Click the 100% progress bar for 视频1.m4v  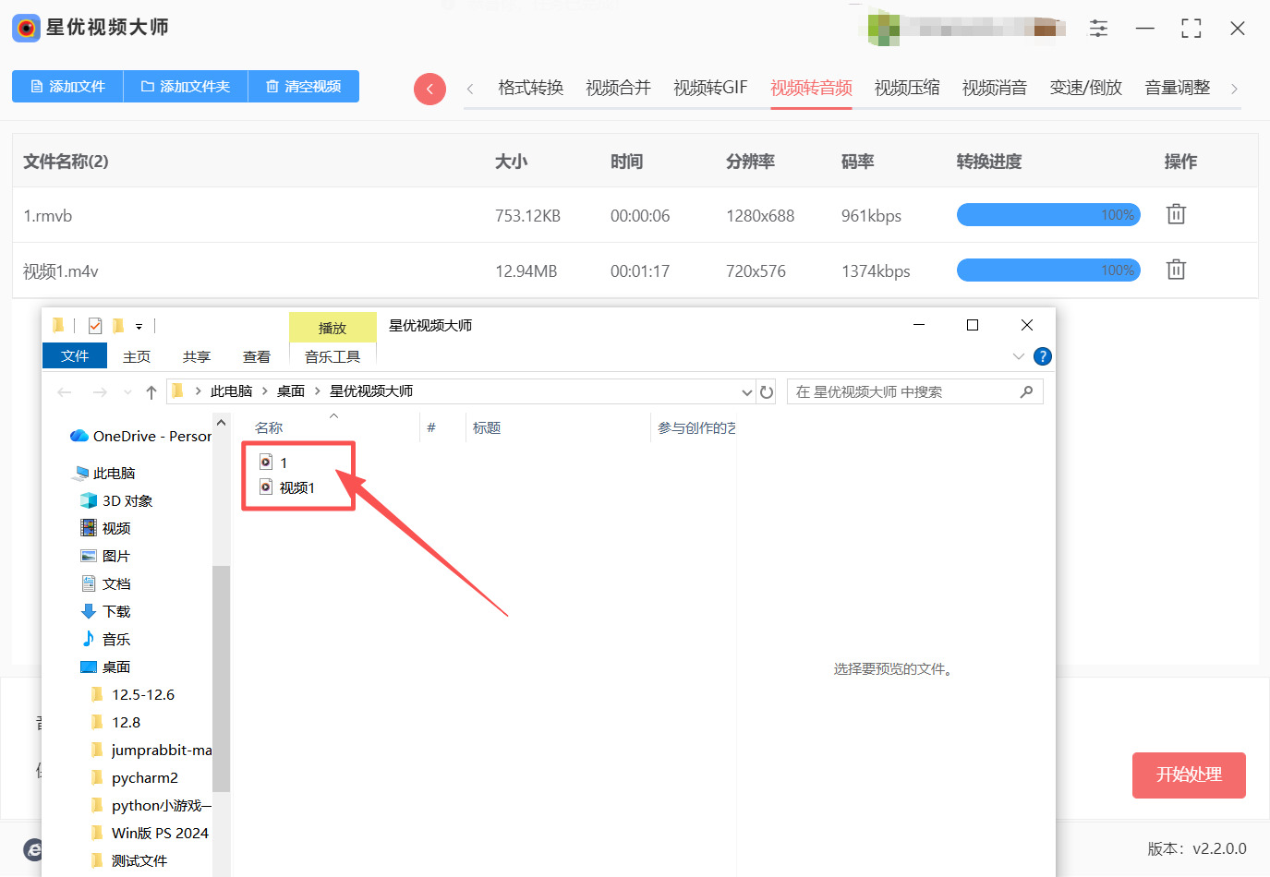tap(1048, 270)
